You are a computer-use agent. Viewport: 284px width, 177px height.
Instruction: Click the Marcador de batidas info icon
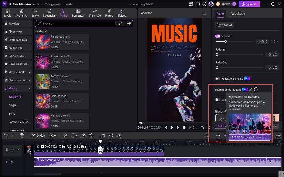tap(251, 90)
